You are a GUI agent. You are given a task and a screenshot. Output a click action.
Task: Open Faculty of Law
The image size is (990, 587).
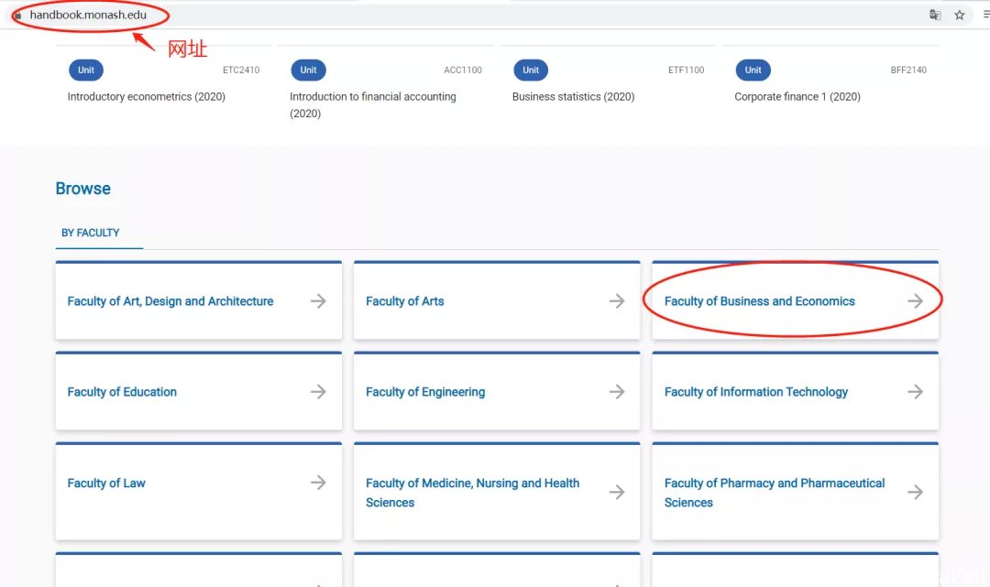tap(199, 491)
